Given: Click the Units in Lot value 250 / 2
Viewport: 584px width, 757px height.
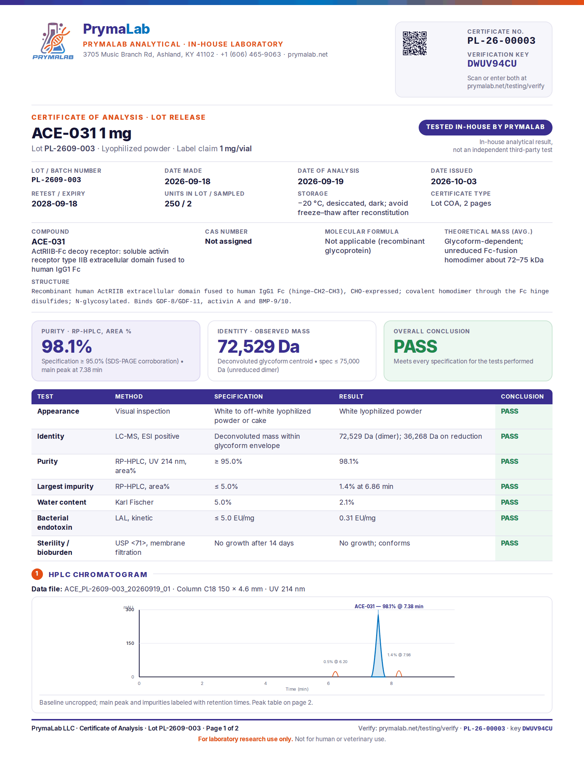Looking at the screenshot, I should (x=178, y=204).
